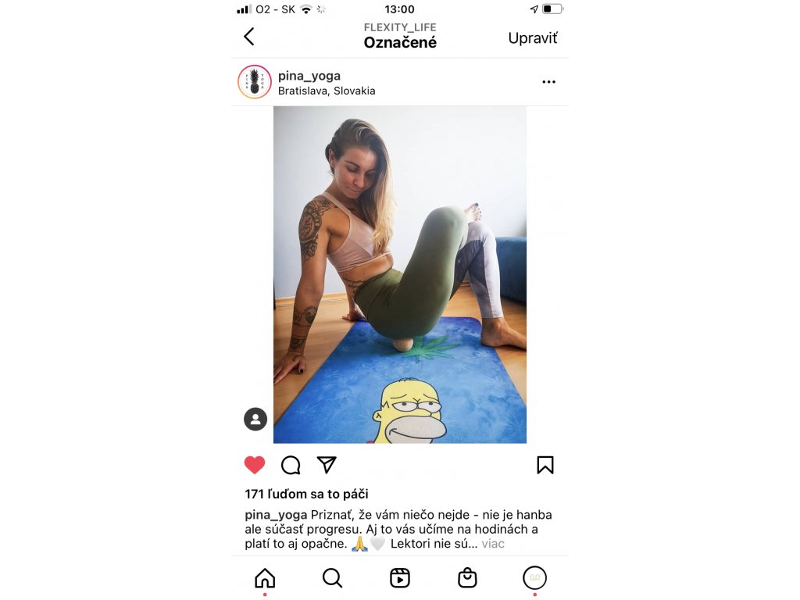800x600 pixels.
Task: Tap the back arrow icon
Action: (249, 37)
